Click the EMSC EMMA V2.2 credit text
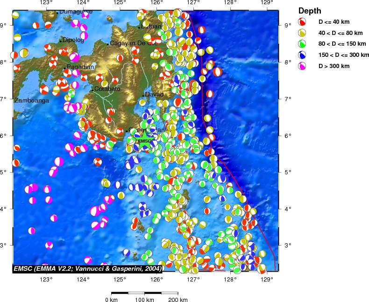The image size is (369, 302). pos(87,269)
